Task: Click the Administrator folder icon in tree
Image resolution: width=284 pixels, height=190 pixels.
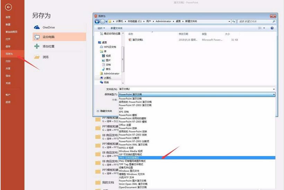Action: tap(101, 73)
